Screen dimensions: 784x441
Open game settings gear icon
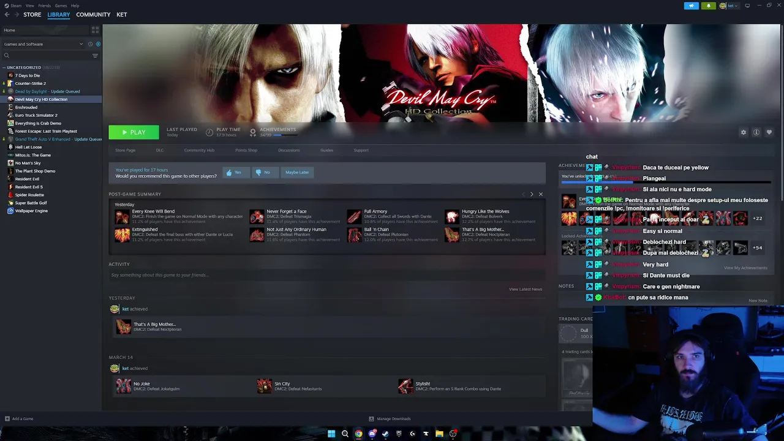point(744,132)
